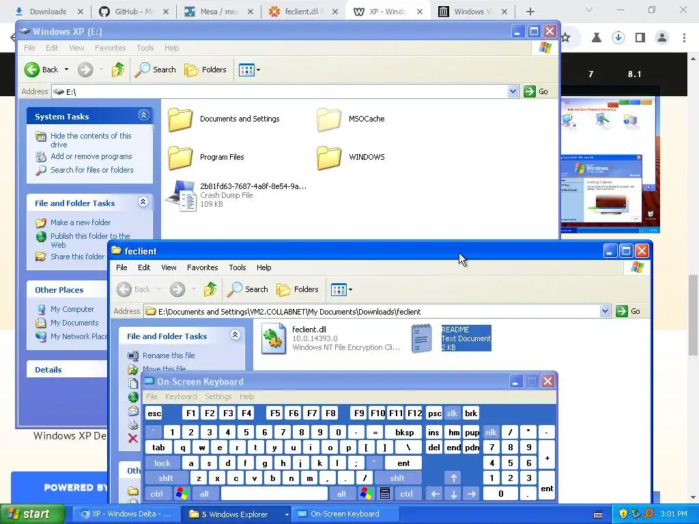Click red X delete icon in feclient task pane

133,439
